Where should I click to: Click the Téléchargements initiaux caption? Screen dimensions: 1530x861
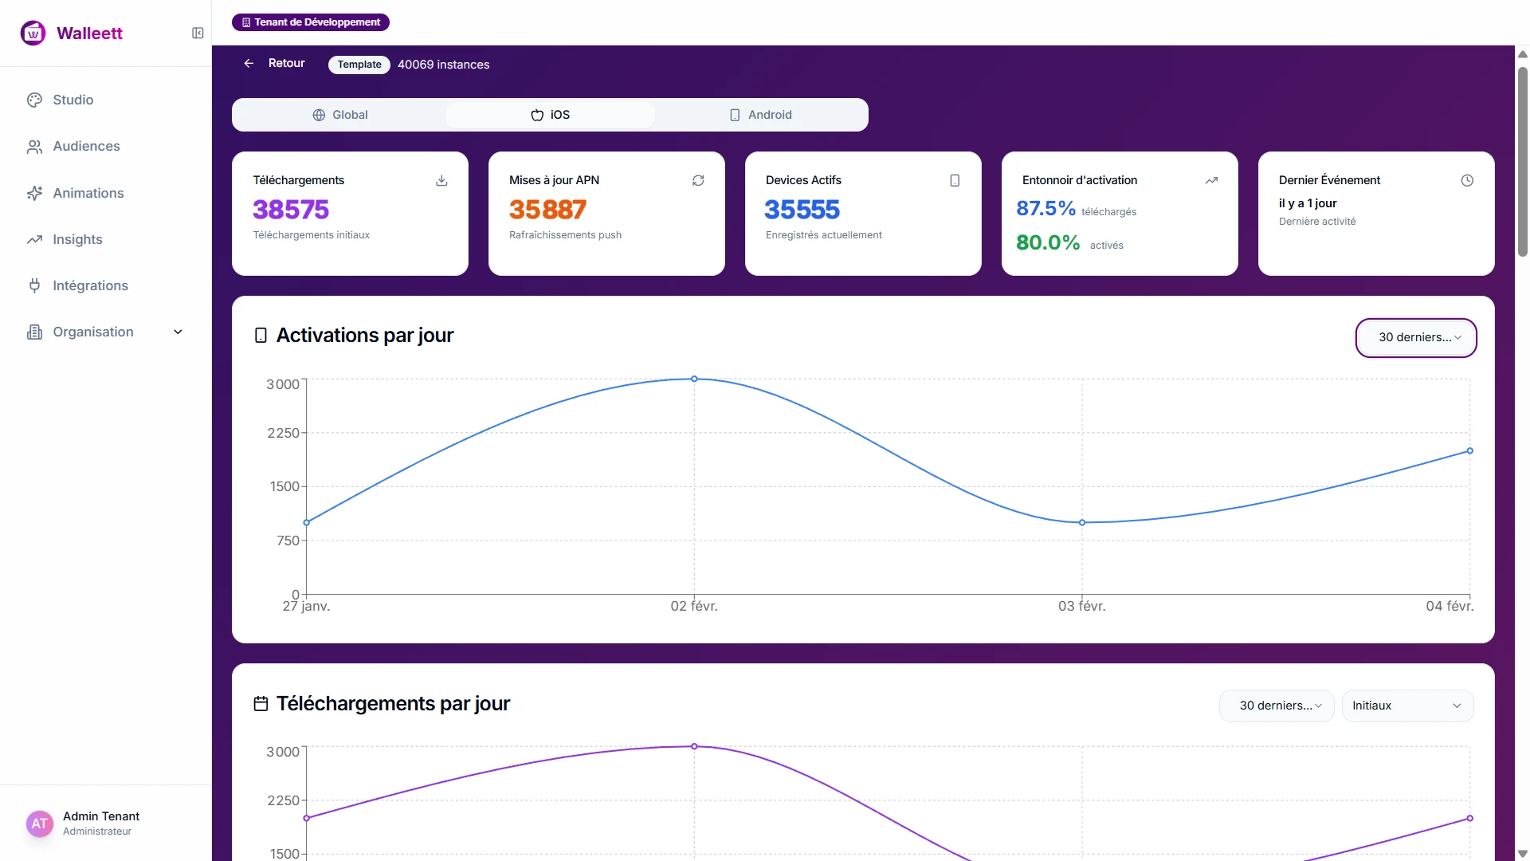[311, 235]
